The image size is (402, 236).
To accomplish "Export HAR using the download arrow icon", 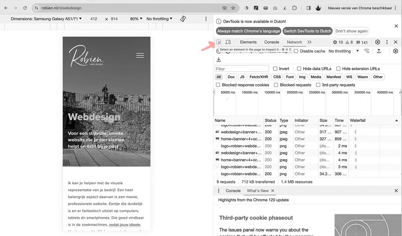I will click(219, 59).
